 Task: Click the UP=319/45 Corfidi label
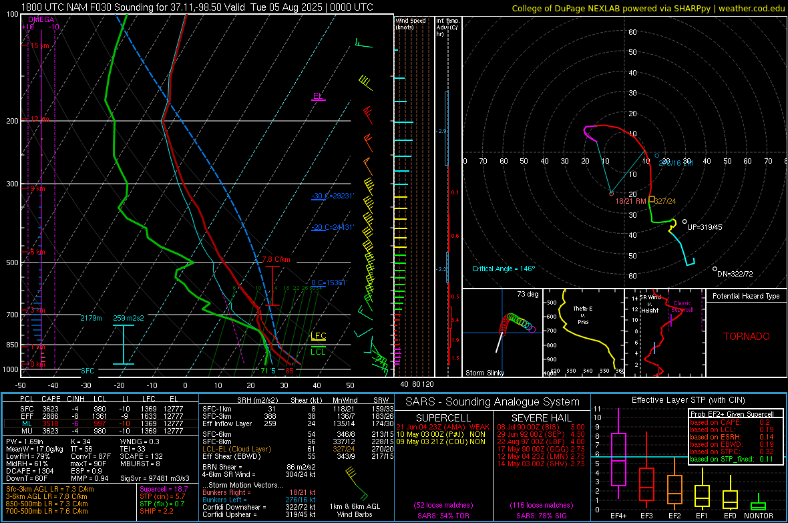705,227
